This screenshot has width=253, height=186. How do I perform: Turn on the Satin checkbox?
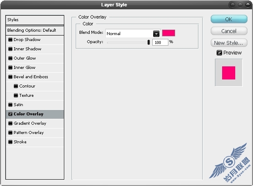pos(10,105)
